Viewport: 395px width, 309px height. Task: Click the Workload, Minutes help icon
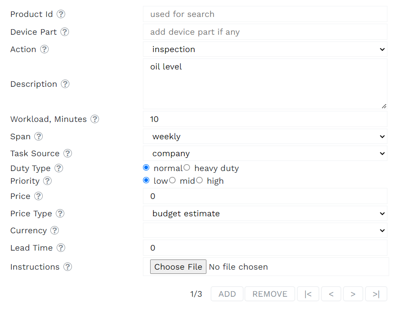coord(95,119)
